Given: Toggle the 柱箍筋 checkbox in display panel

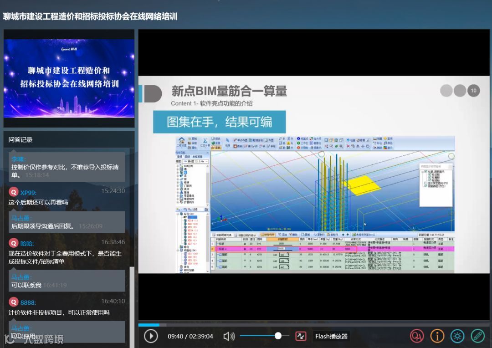Looking at the screenshot, I should pyautogui.click(x=430, y=177).
